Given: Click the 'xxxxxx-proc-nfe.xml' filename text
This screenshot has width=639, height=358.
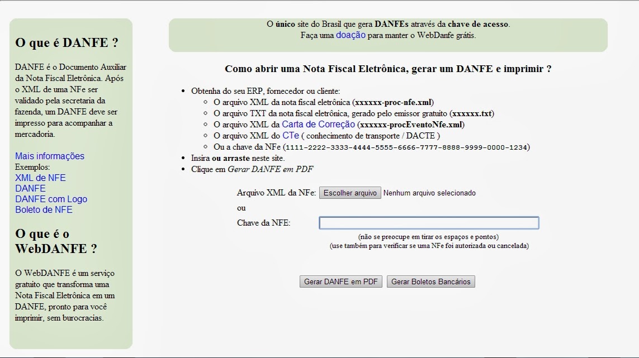Looking at the screenshot, I should [x=393, y=102].
